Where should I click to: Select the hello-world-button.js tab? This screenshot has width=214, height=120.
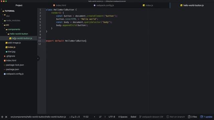(x=192, y=5)
